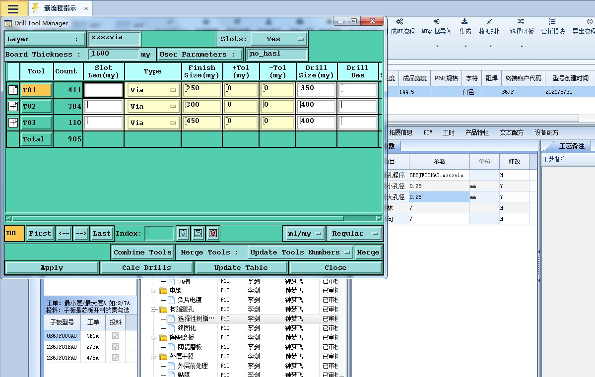
Task: Open the 选择母板 dropdown arrow
Action: pos(522,46)
